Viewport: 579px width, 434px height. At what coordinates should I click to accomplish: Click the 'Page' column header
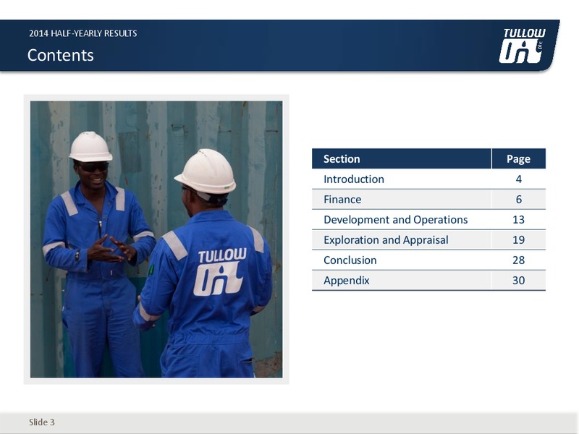point(518,158)
